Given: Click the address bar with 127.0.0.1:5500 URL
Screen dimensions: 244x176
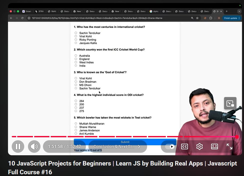Looking at the screenshot, I should click(x=97, y=18).
